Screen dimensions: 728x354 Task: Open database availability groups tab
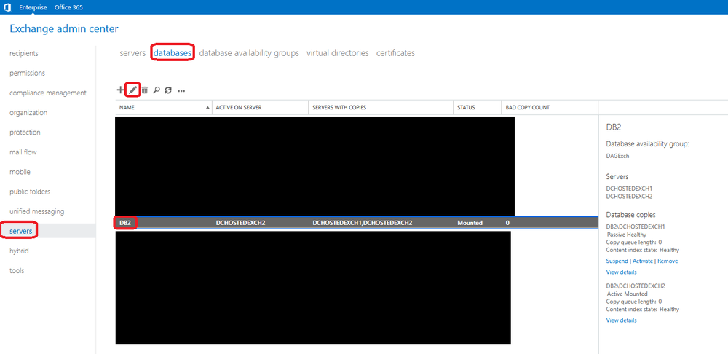[x=249, y=53]
